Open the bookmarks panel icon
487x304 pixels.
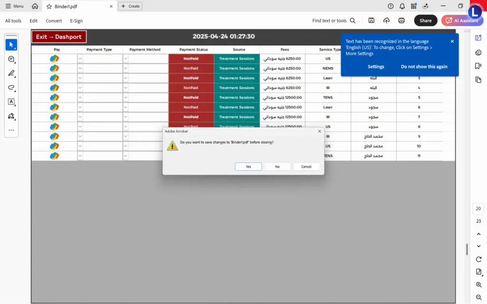coord(478,66)
